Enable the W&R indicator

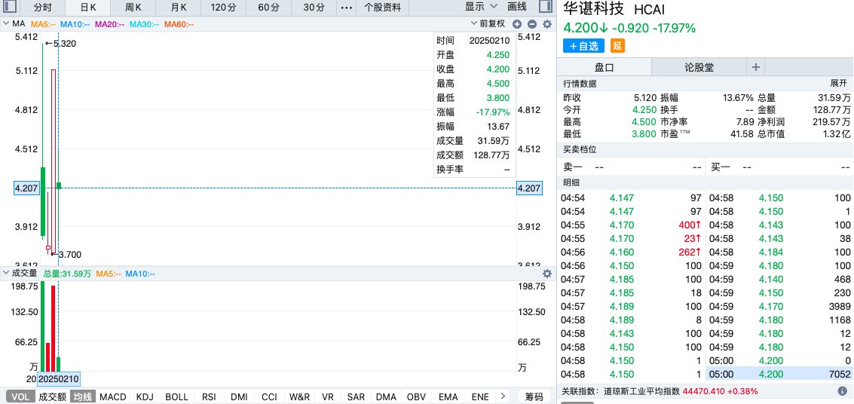point(299,397)
